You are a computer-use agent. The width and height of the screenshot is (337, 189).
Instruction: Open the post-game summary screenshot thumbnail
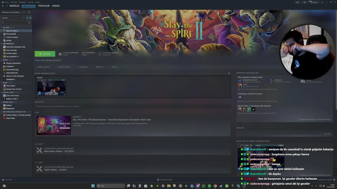pyautogui.click(x=51, y=87)
